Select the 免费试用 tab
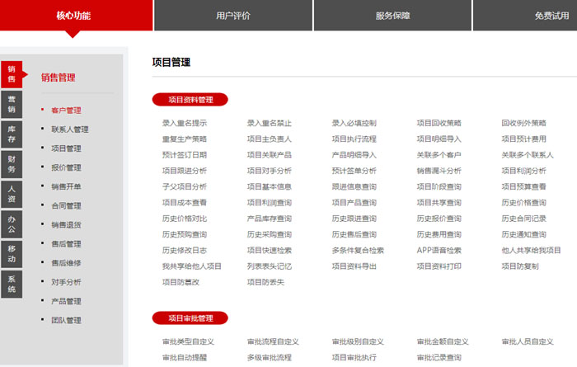Image resolution: width=577 pixels, height=367 pixels. tap(551, 16)
